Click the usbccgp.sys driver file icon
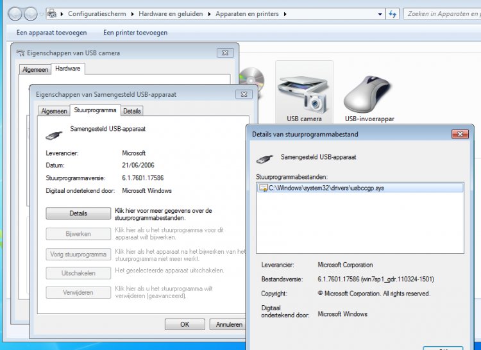The width and height of the screenshot is (481, 350). [263, 188]
